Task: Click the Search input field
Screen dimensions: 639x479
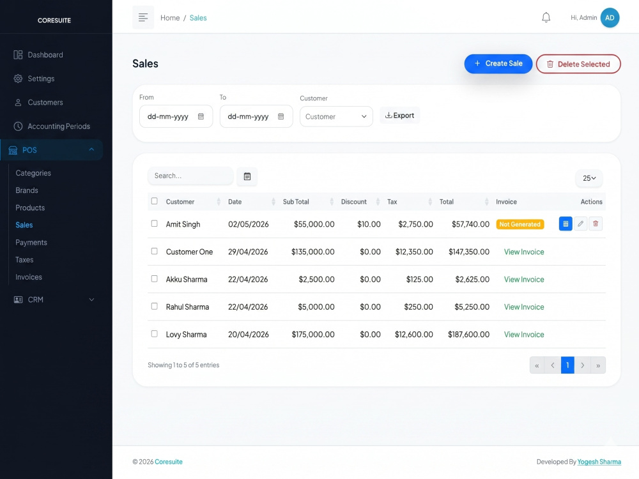Action: point(190,176)
